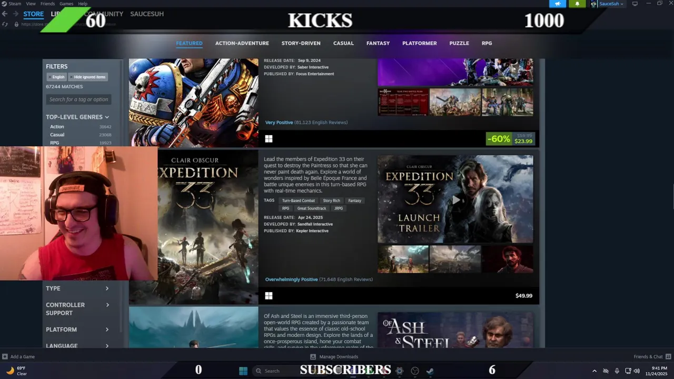Screen dimensions: 674x379
Task: Open the weather widget showing 69°F
Action: coord(16,371)
